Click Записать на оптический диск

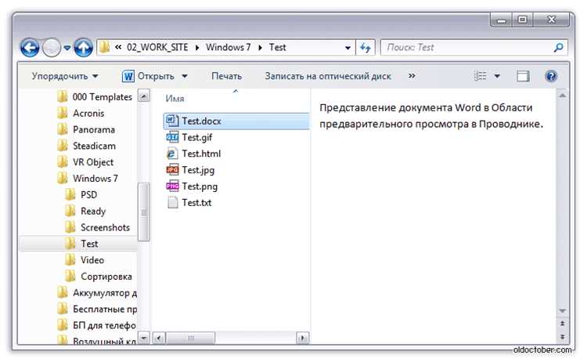[328, 76]
